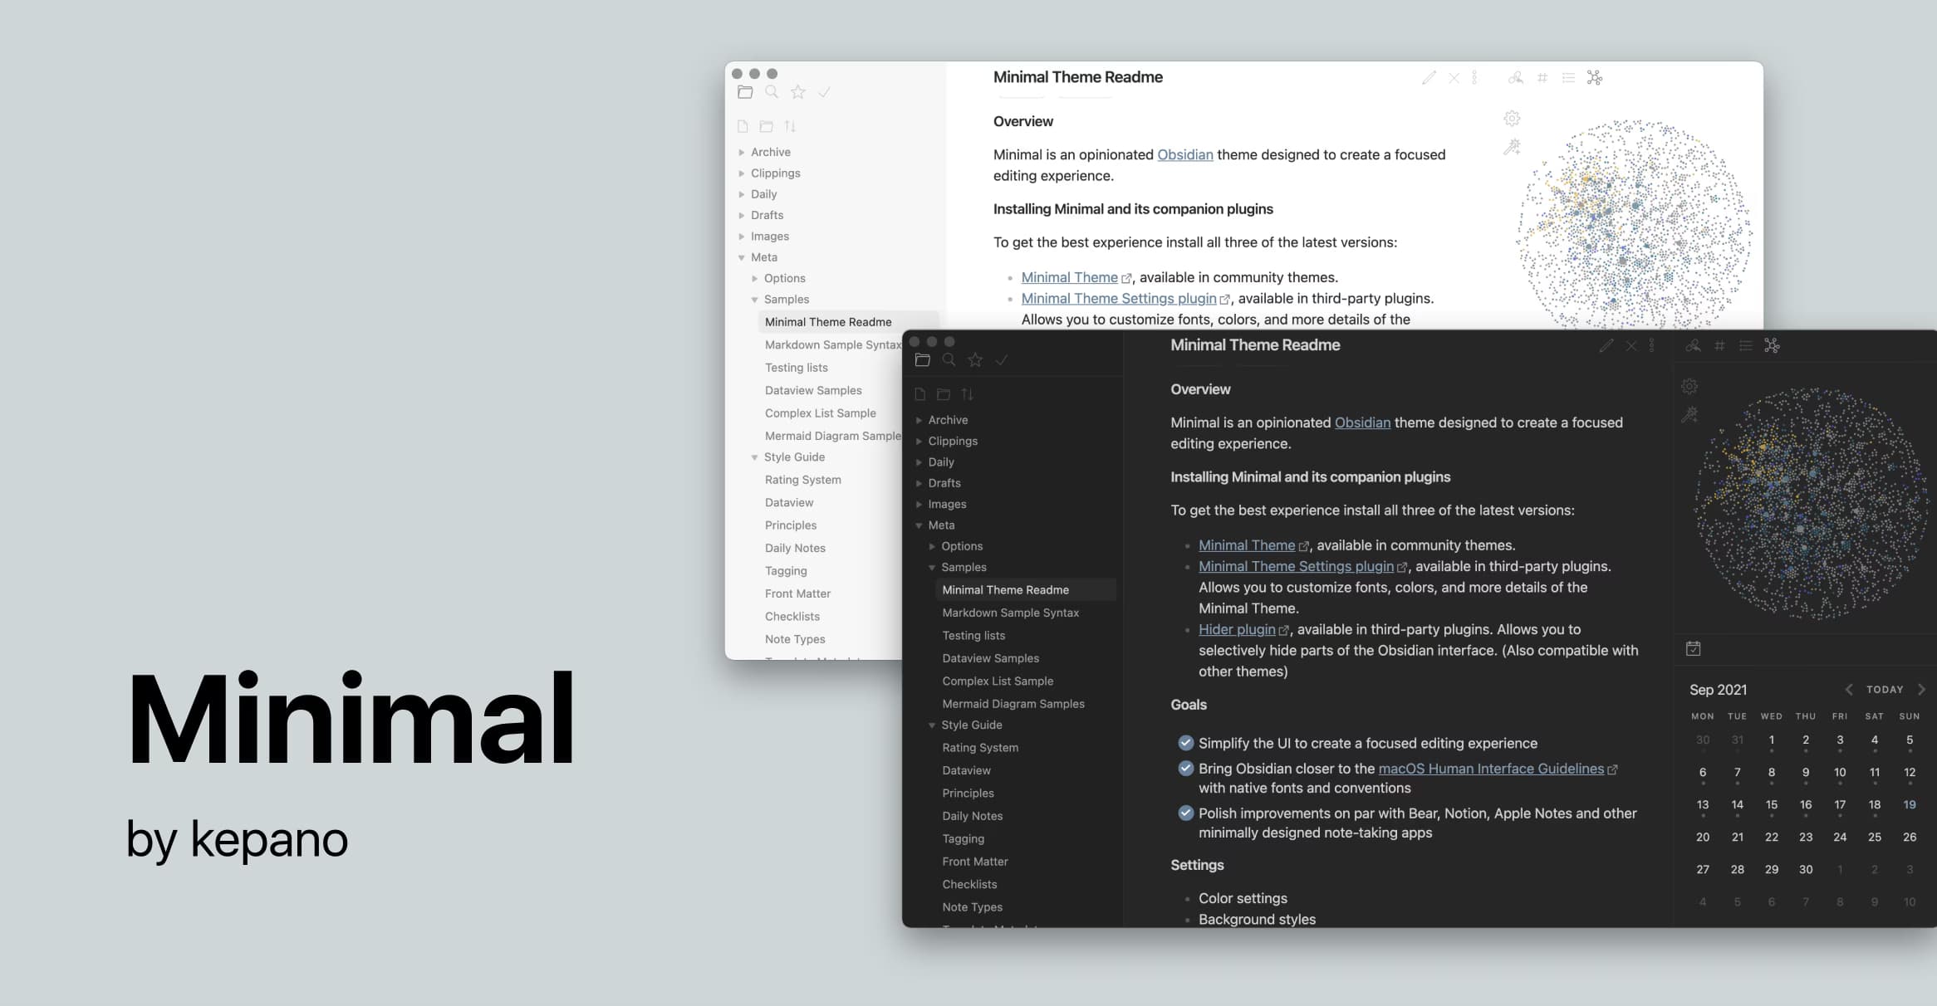Select the search icon in dark sidebar

click(x=949, y=359)
